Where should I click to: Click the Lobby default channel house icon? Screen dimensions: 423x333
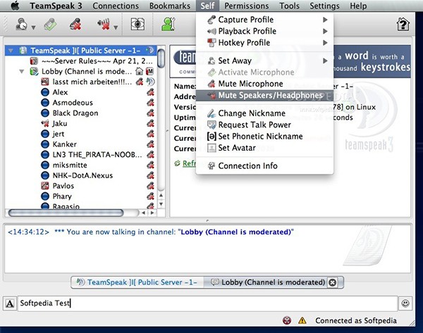point(139,71)
